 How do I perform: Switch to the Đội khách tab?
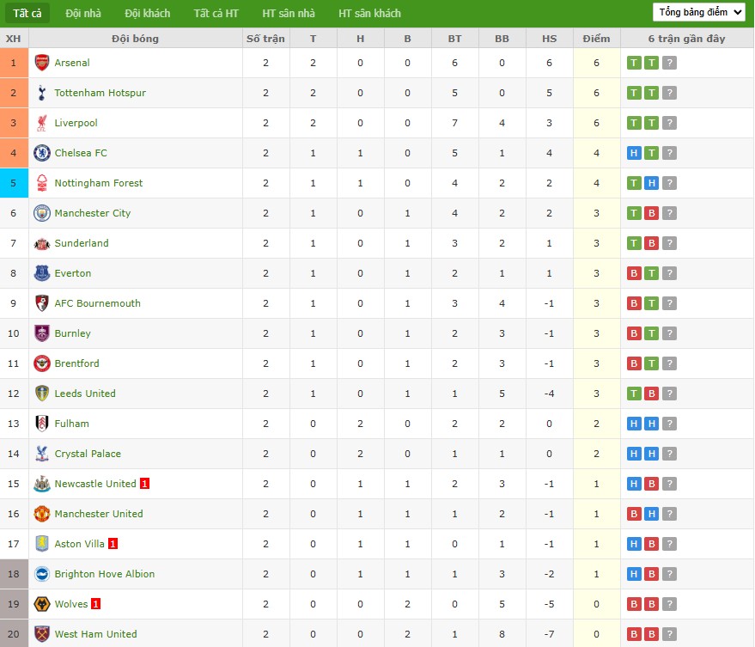[x=147, y=13]
